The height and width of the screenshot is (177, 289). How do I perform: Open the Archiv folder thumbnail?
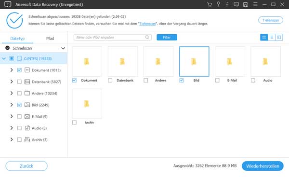(87, 104)
